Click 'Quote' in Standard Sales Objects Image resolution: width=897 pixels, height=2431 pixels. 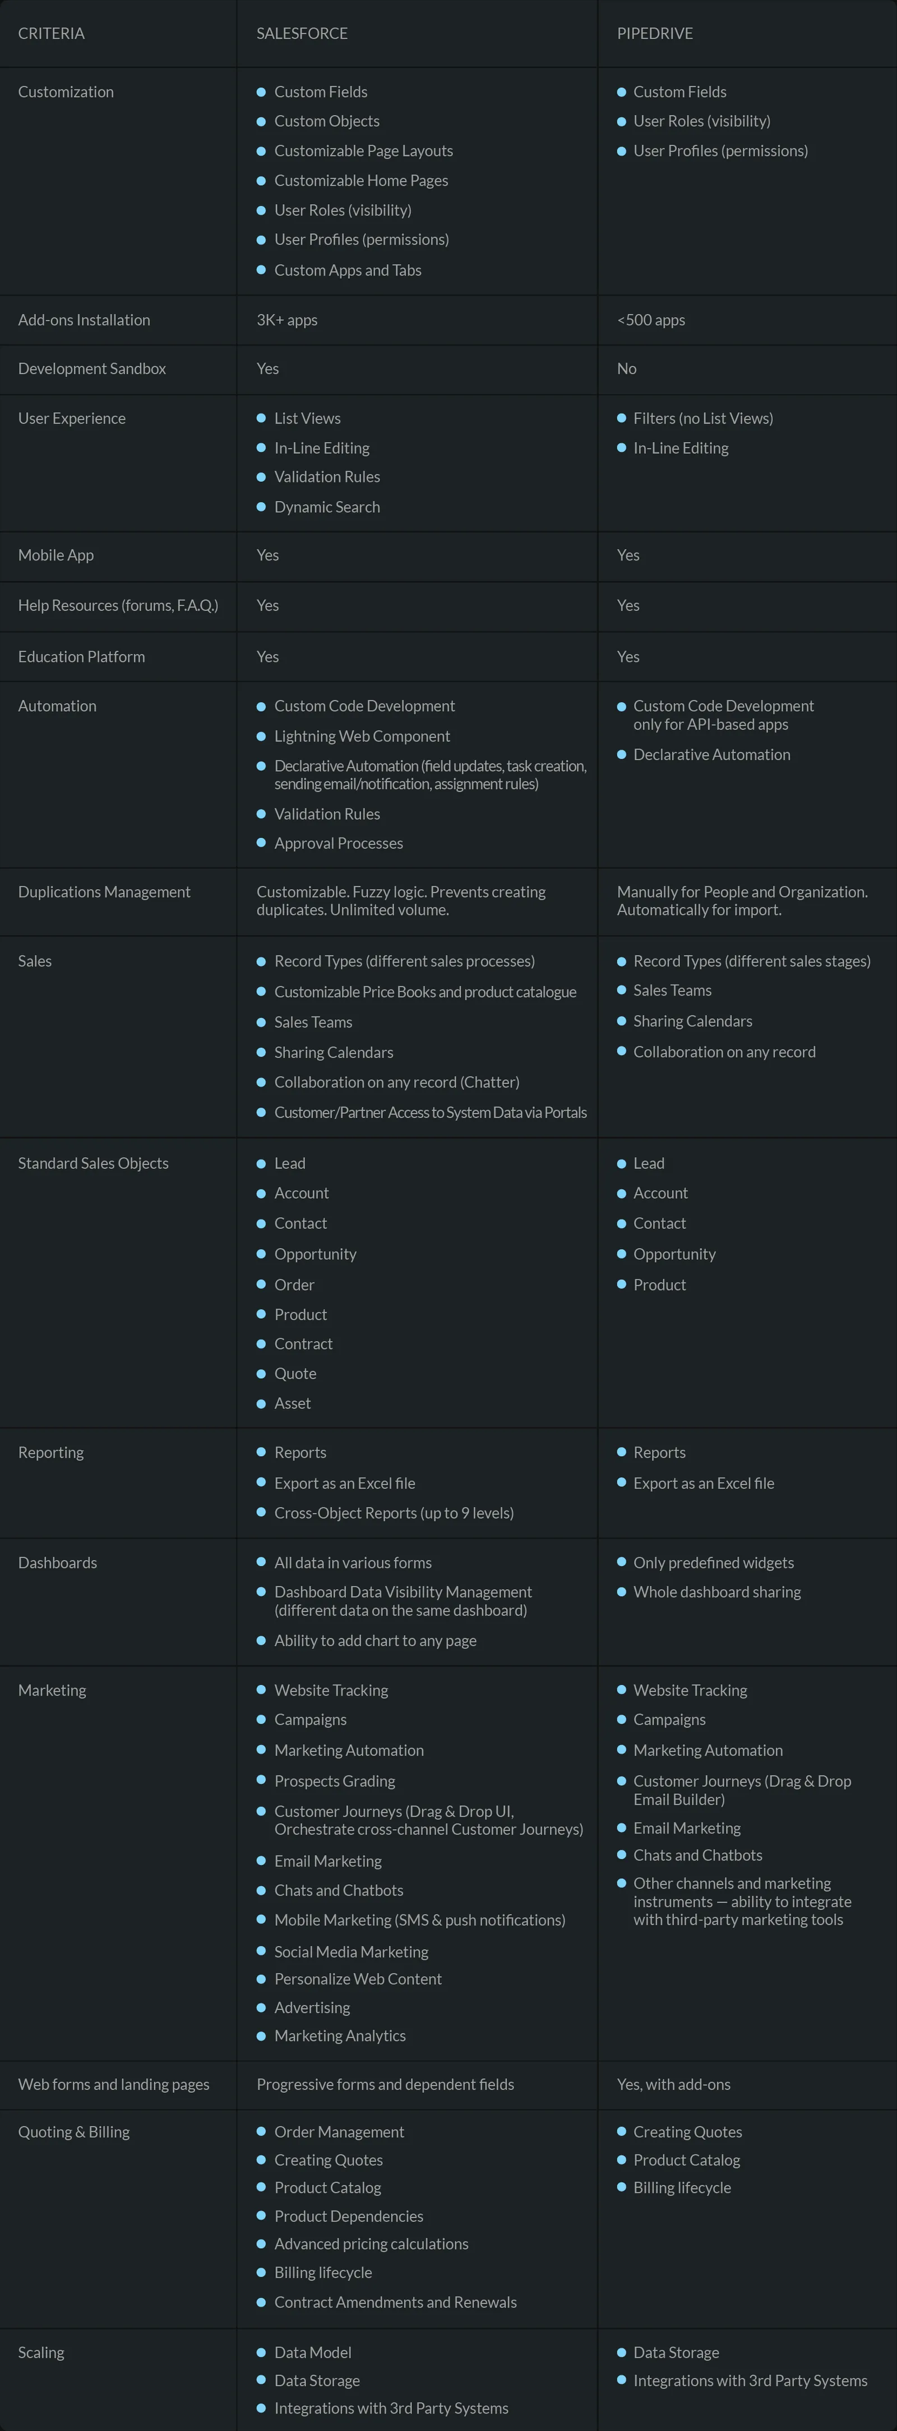click(295, 1374)
